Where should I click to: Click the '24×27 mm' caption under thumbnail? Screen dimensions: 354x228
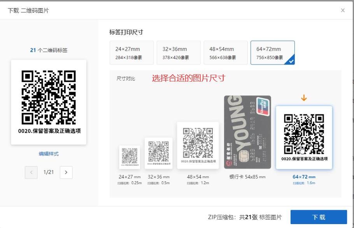click(130, 177)
